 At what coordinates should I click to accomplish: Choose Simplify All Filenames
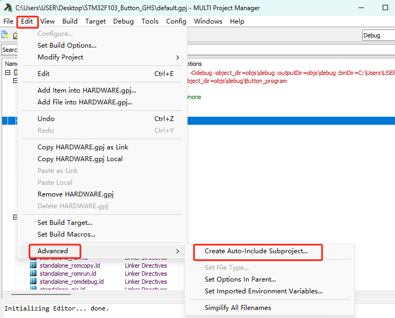click(237, 308)
